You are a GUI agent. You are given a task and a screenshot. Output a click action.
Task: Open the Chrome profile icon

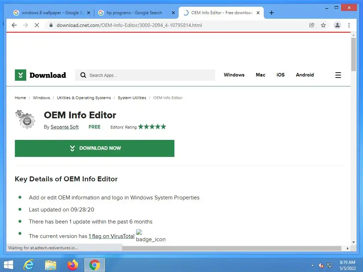coord(337,25)
